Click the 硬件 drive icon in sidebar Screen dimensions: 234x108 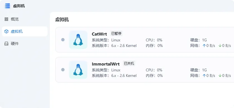point(6,44)
